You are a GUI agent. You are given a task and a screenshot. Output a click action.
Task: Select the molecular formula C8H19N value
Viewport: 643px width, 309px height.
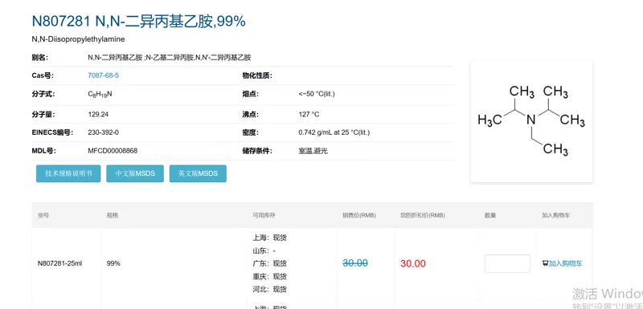(x=100, y=94)
